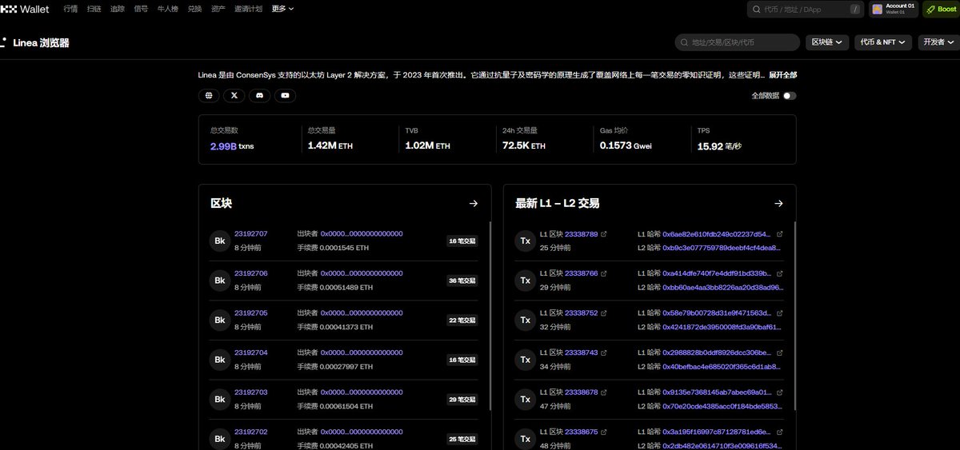960x450 pixels.
Task: Open the 资产 menu item
Action: (218, 9)
